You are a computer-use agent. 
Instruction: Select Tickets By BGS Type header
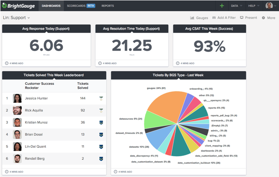179,75
